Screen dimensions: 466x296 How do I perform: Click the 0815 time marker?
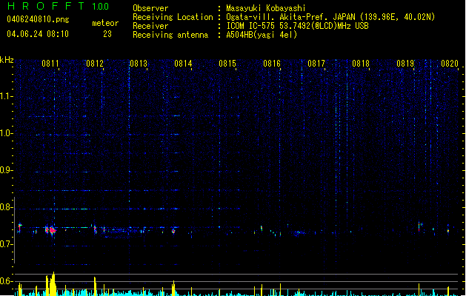point(227,64)
